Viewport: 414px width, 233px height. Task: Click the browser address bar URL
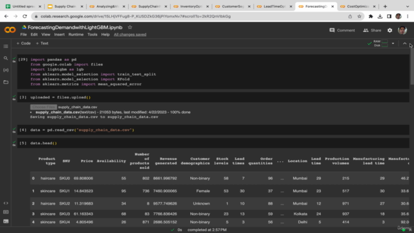(135, 16)
